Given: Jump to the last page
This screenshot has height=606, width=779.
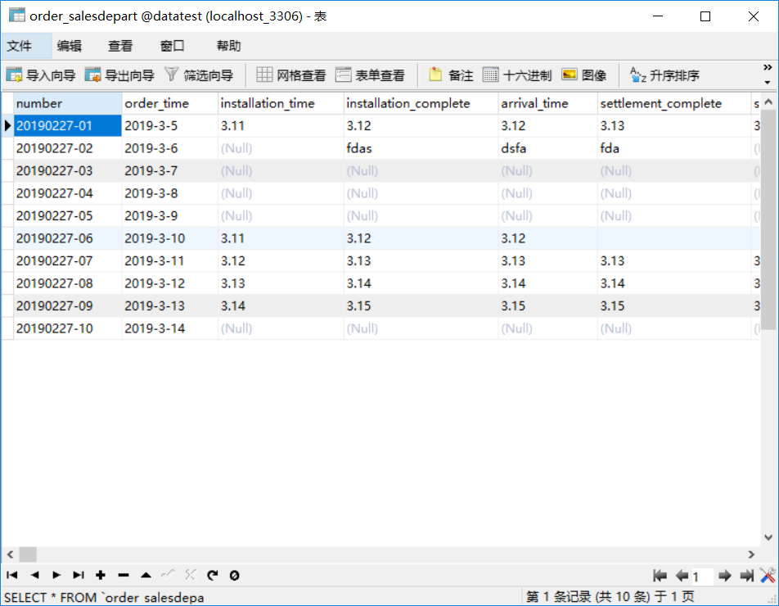Looking at the screenshot, I should click(747, 576).
